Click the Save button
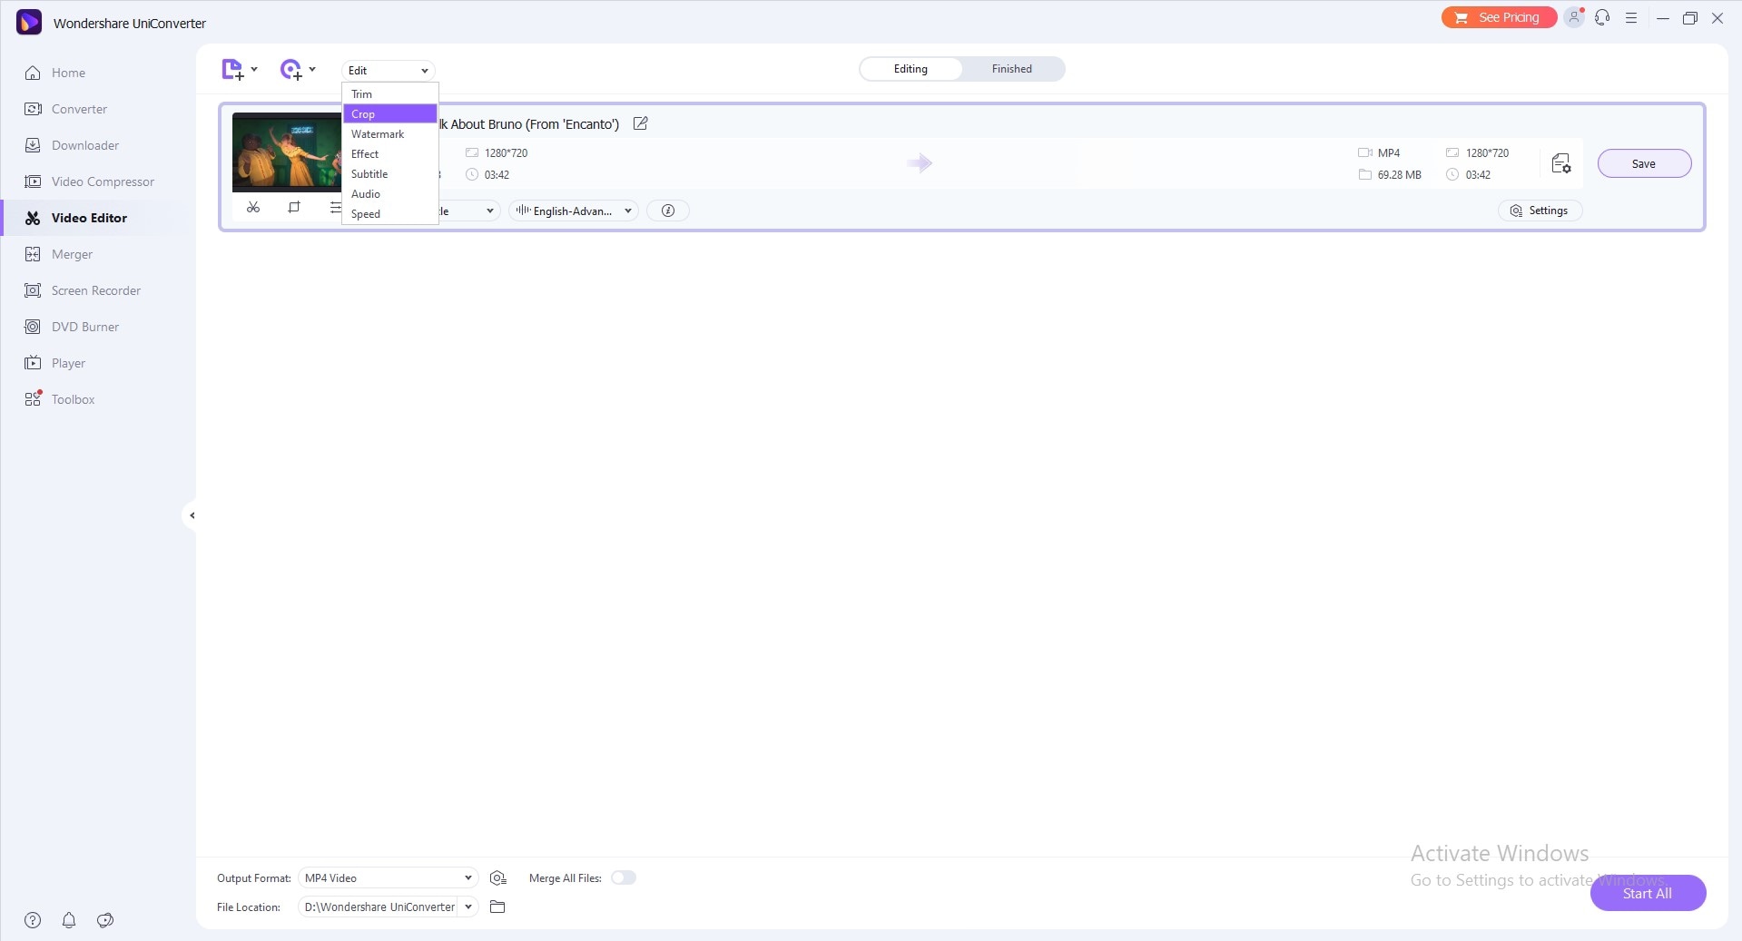The width and height of the screenshot is (1742, 941). click(x=1644, y=163)
